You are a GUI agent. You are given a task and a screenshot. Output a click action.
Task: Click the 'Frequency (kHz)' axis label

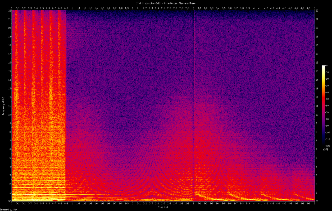pyautogui.click(x=3, y=105)
